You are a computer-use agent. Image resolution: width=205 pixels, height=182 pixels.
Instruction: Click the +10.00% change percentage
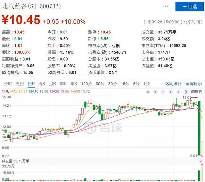[73, 22]
